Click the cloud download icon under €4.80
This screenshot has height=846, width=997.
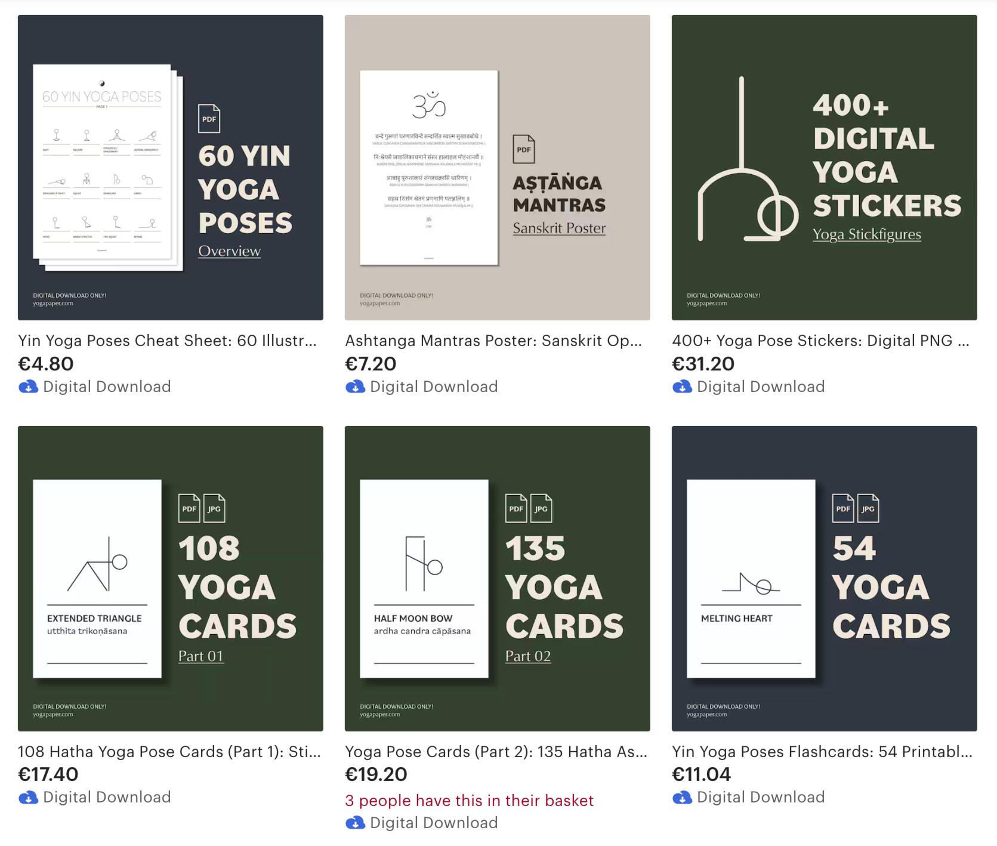coord(29,387)
